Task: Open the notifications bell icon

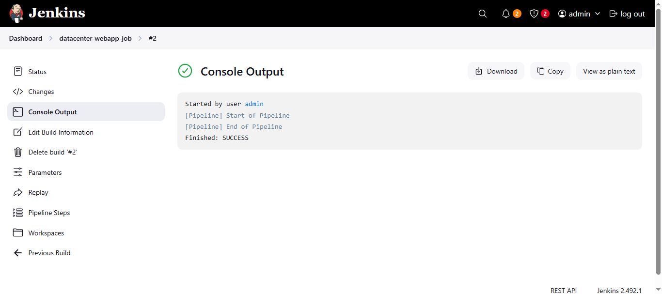Action: point(506,14)
